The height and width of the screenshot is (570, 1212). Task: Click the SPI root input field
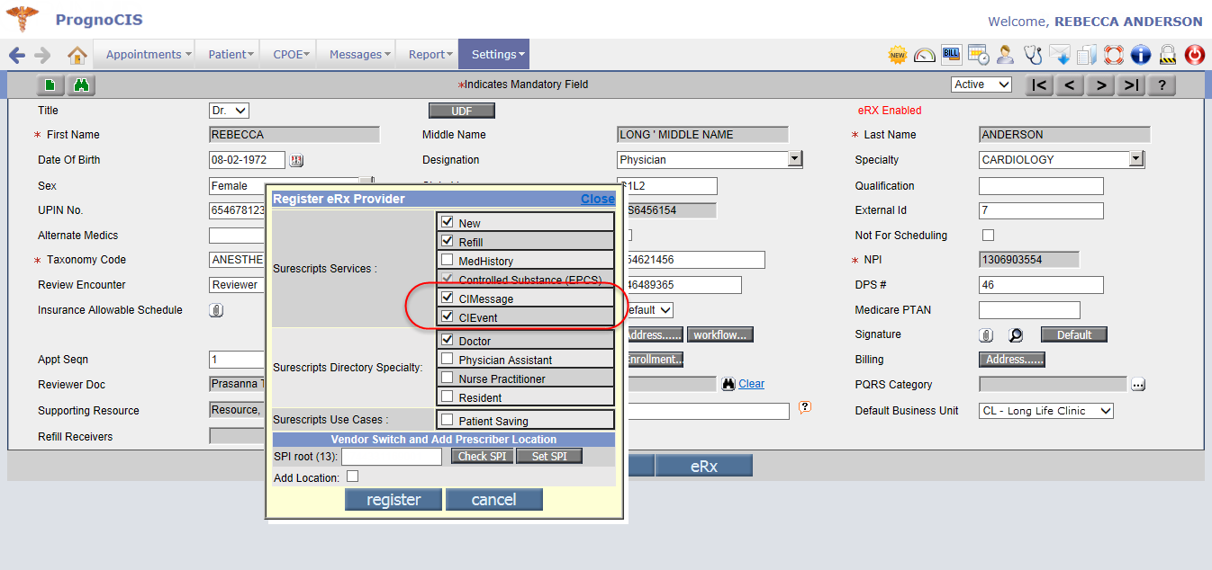(x=391, y=456)
